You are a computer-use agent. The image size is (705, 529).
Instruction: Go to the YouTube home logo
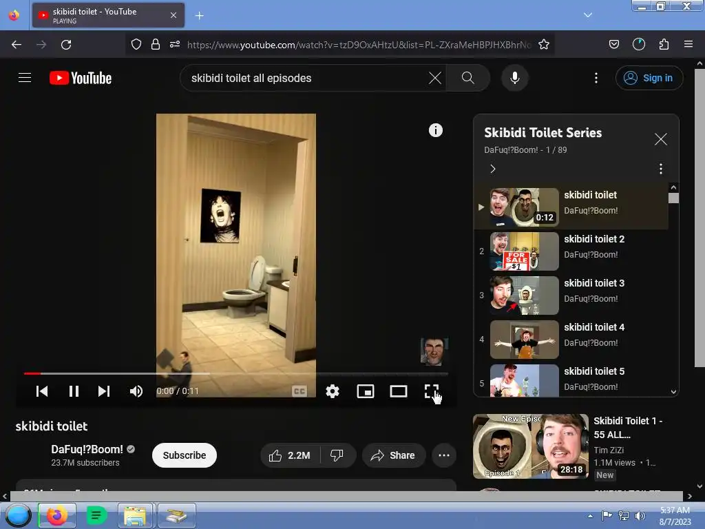tap(81, 78)
